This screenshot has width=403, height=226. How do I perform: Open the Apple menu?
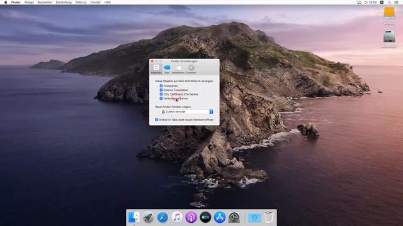[x=6, y=3]
